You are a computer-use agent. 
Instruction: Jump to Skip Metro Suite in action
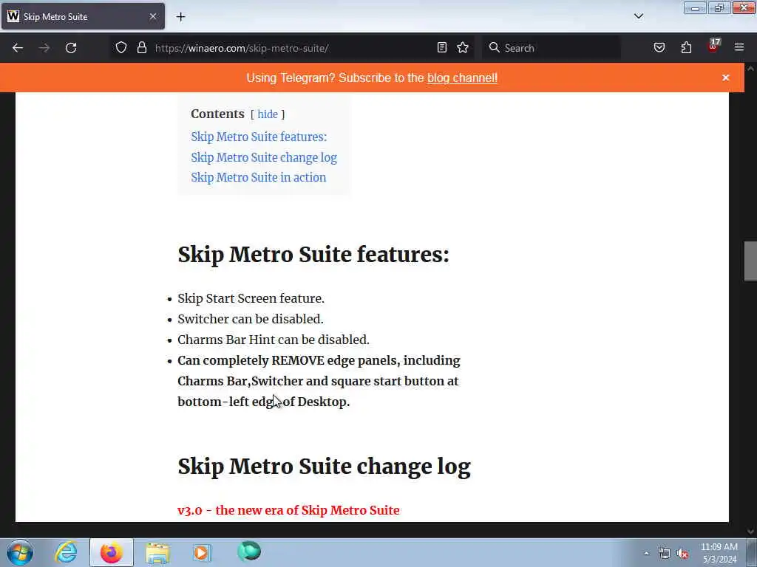(259, 177)
